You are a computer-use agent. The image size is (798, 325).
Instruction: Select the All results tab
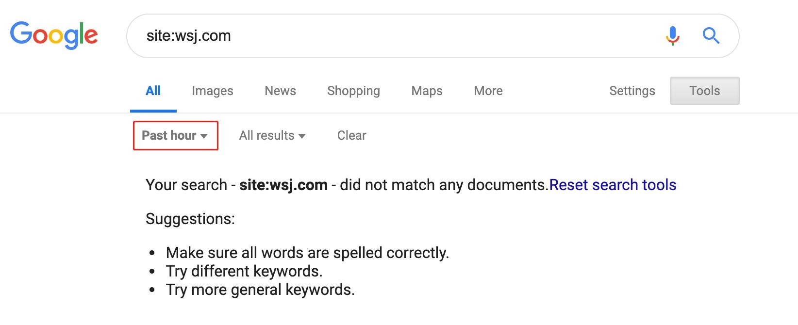153,91
